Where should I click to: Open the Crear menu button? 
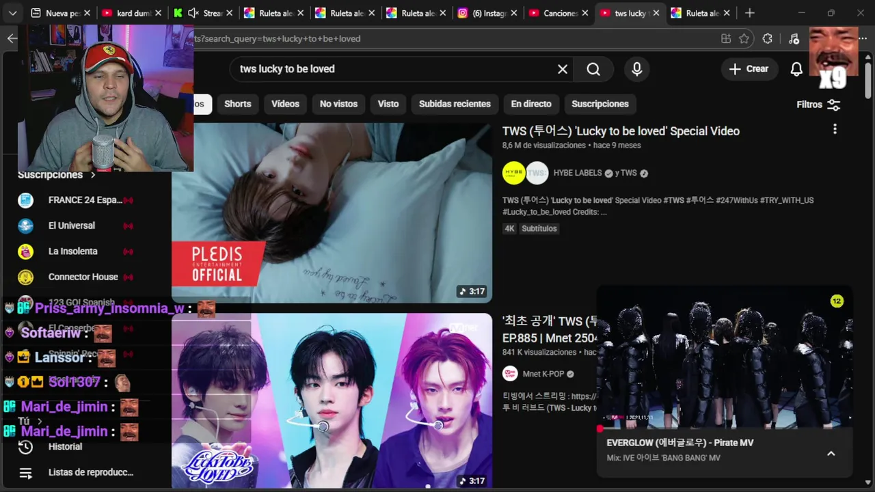749,69
